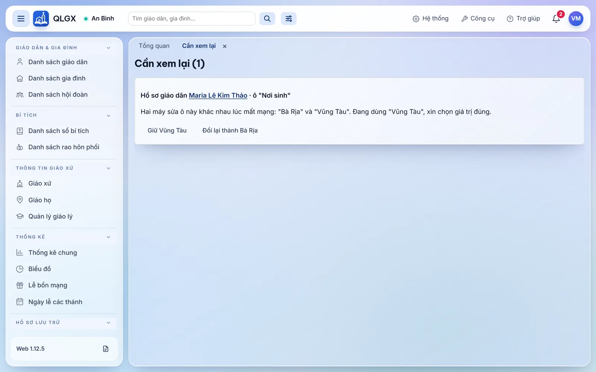596x372 pixels.
Task: Open Quản lý giáo lý
Action: click(x=64, y=217)
